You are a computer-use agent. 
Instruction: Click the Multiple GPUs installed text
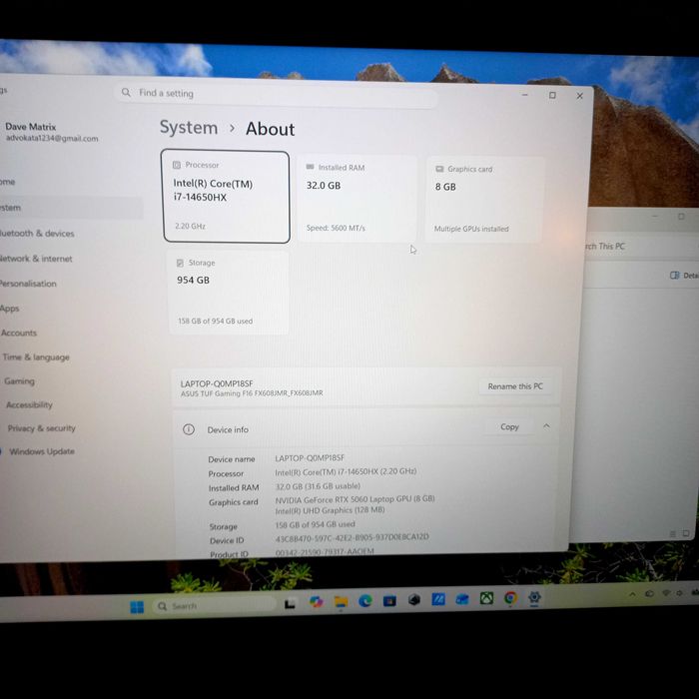pyautogui.click(x=471, y=229)
